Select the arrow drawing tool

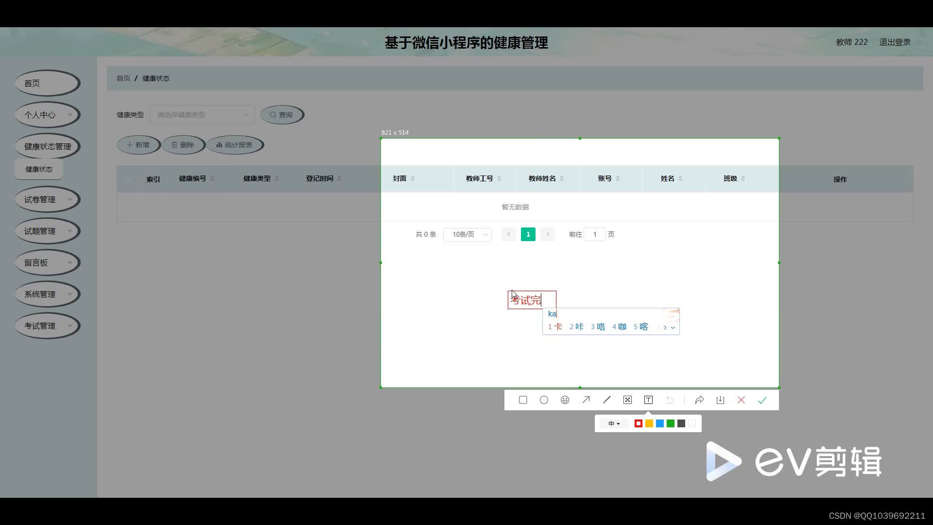coord(586,400)
